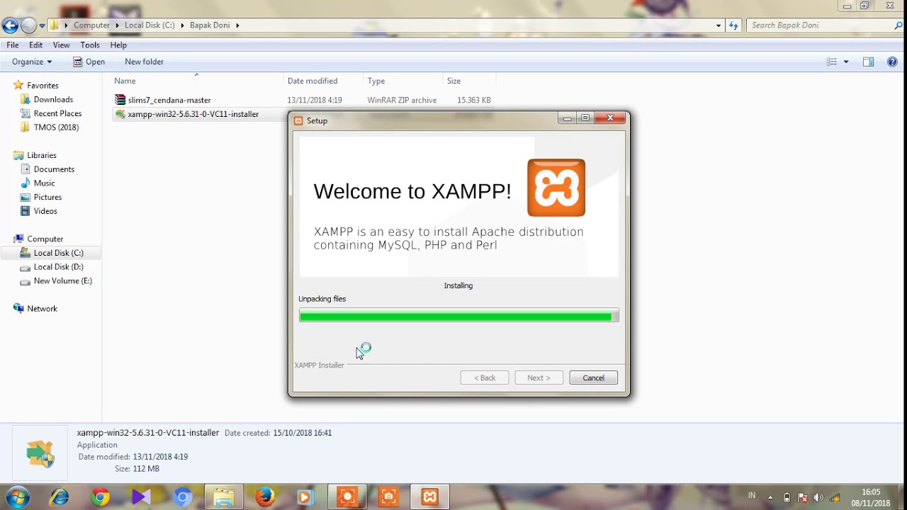Click the XAMPP logo in the Setup window
907x510 pixels.
click(556, 188)
